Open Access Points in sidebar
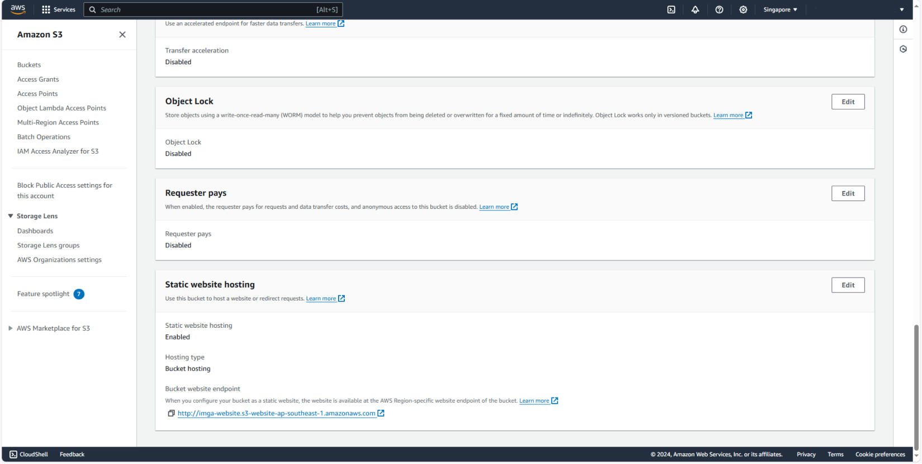This screenshot has height=464, width=922. pos(37,94)
